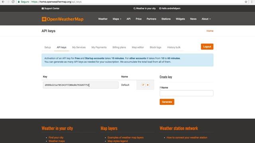
Task: Open Weather maps footer link
Action: 57,141
